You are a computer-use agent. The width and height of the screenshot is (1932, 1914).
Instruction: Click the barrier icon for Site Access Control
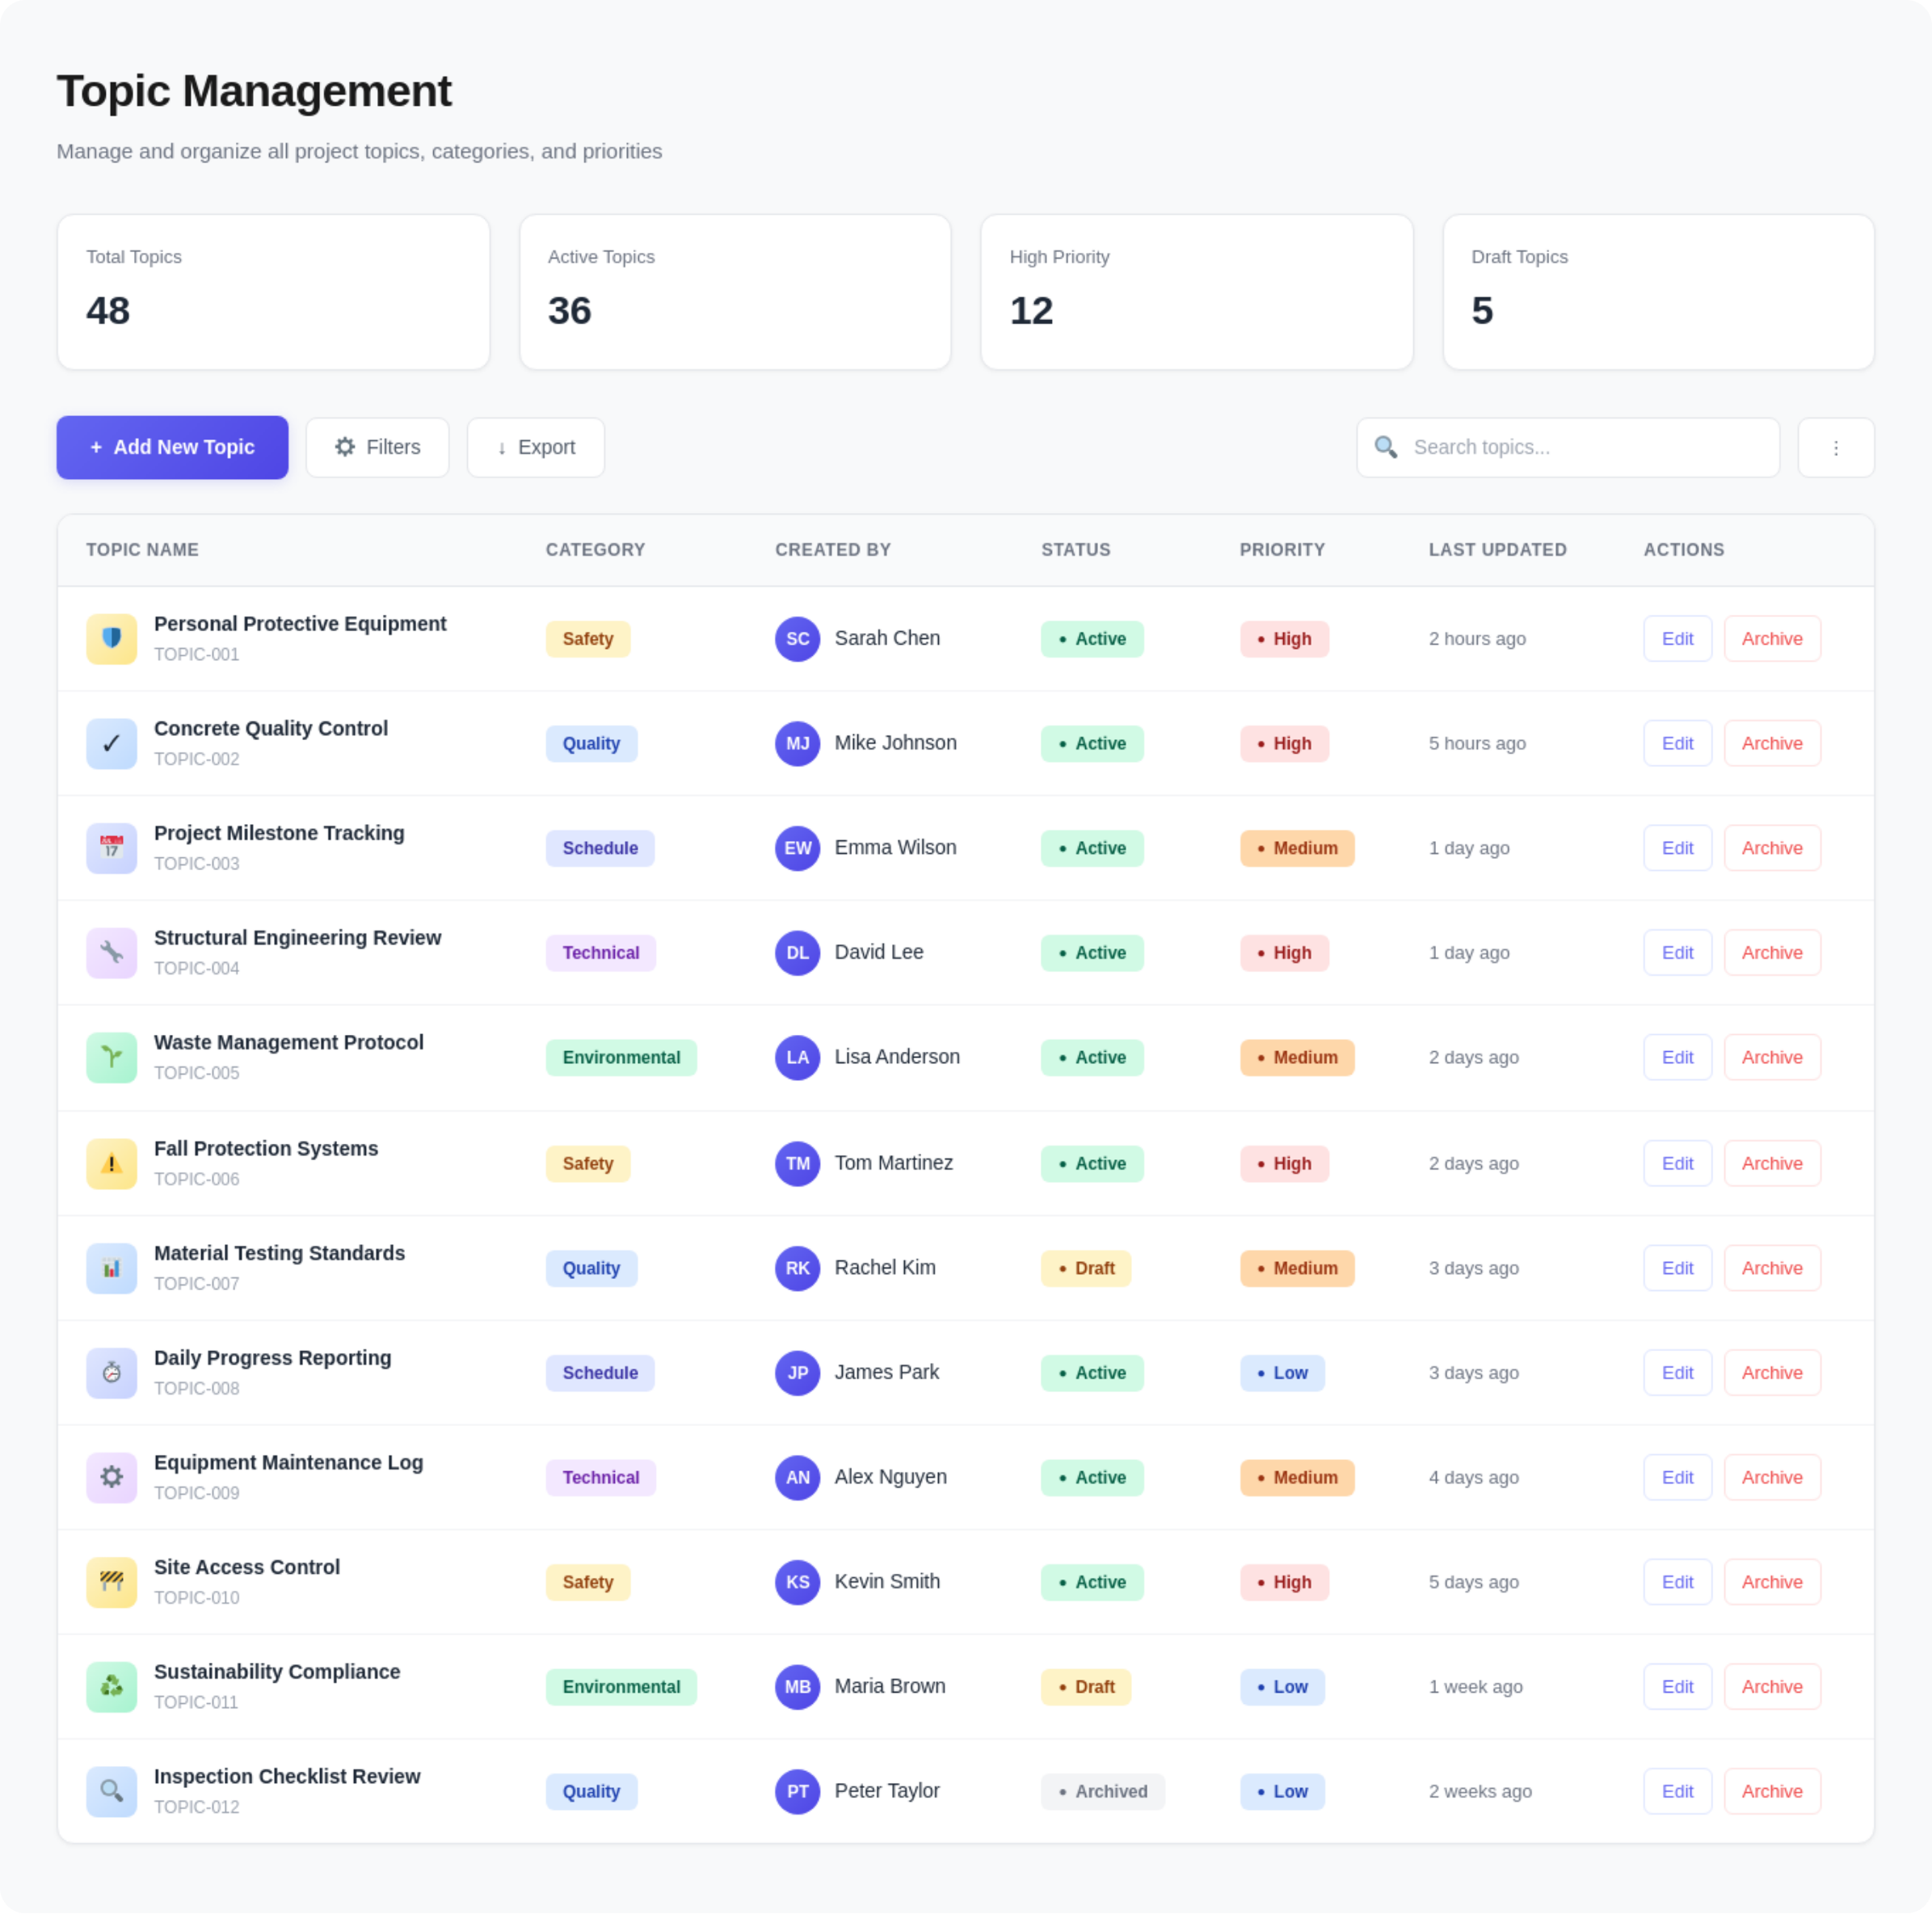(111, 1582)
